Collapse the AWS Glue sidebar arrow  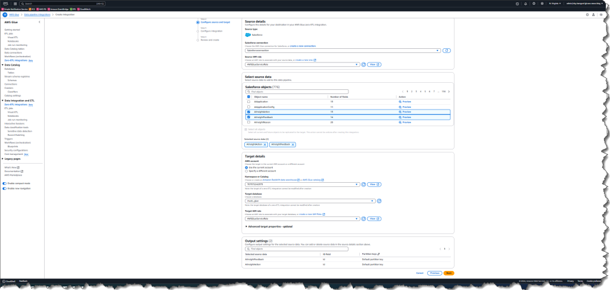(39, 22)
